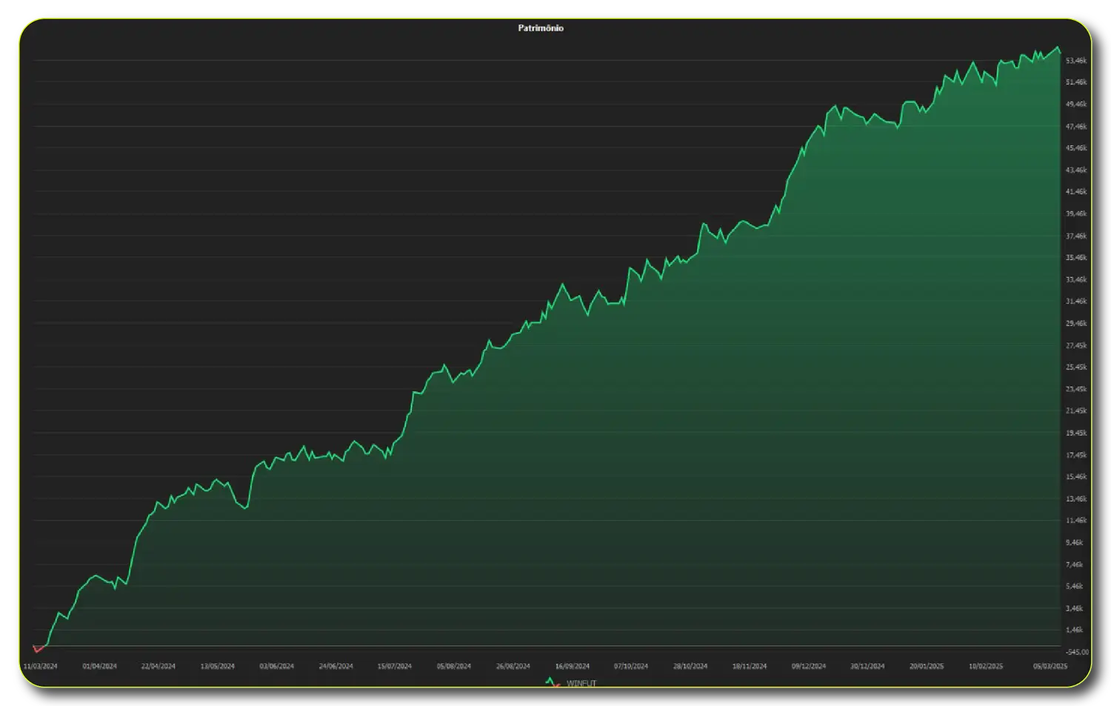
Task: Select the 20/01/2025 date label
Action: (x=927, y=666)
